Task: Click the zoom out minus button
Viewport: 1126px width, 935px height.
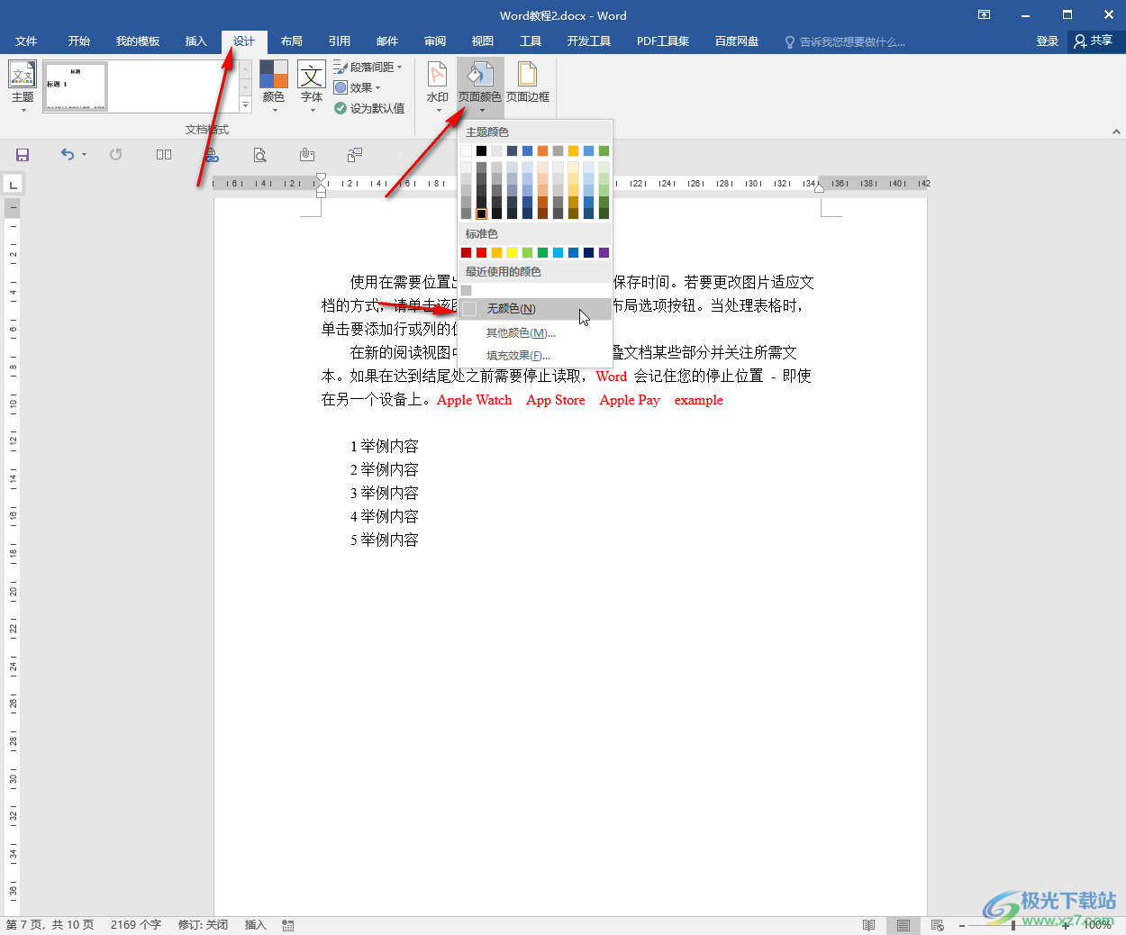Action: point(962,925)
